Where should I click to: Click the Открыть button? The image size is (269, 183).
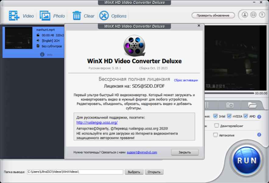154,172
